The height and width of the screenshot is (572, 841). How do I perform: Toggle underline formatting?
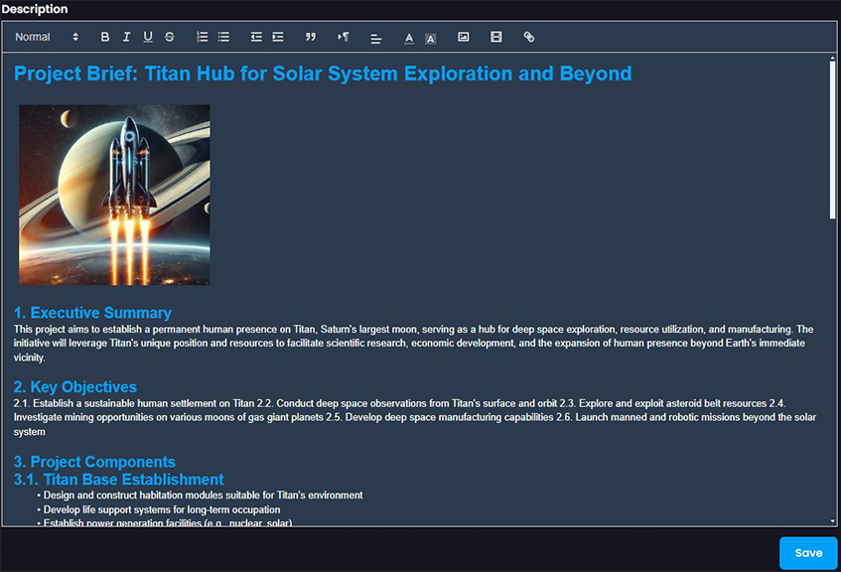[148, 37]
